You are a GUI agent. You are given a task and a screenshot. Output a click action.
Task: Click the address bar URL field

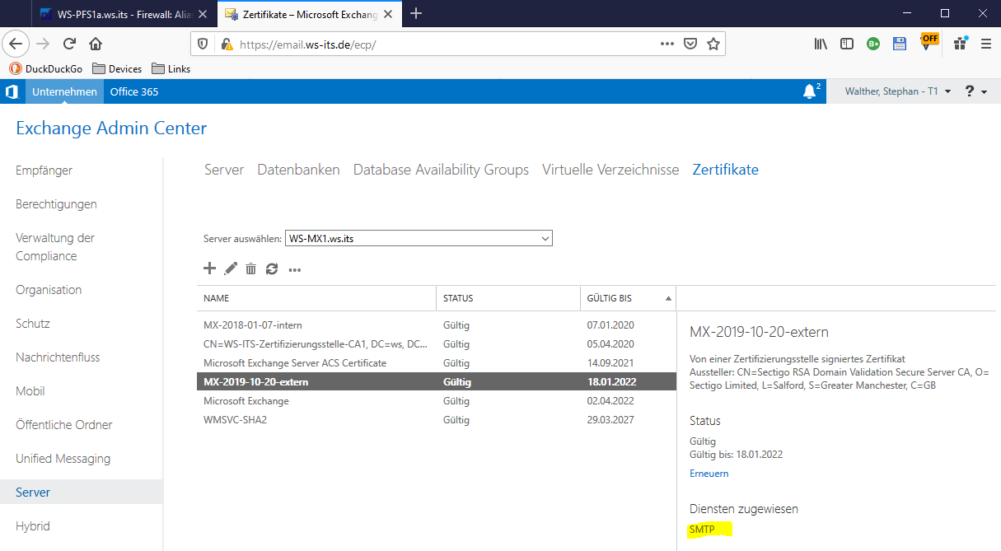[445, 44]
